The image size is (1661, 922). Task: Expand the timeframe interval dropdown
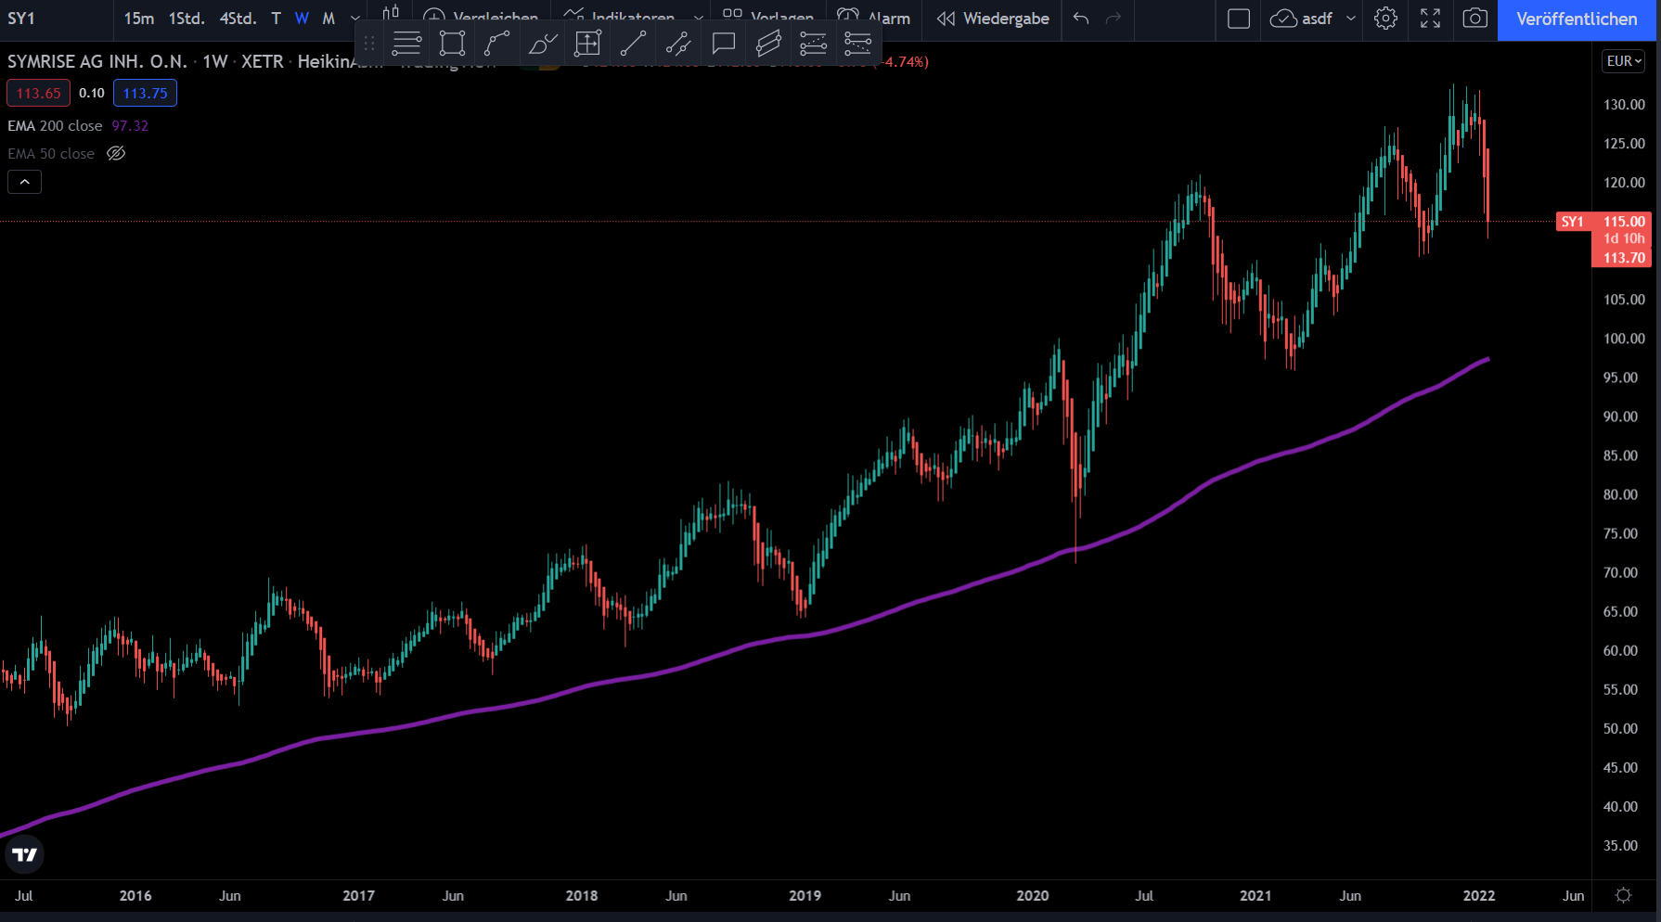pos(354,19)
